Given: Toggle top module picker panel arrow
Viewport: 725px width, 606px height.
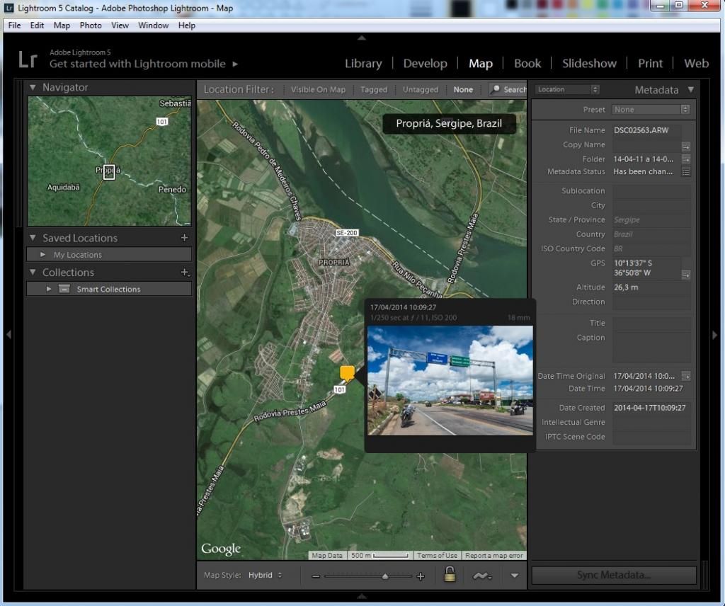Looking at the screenshot, I should 362,38.
